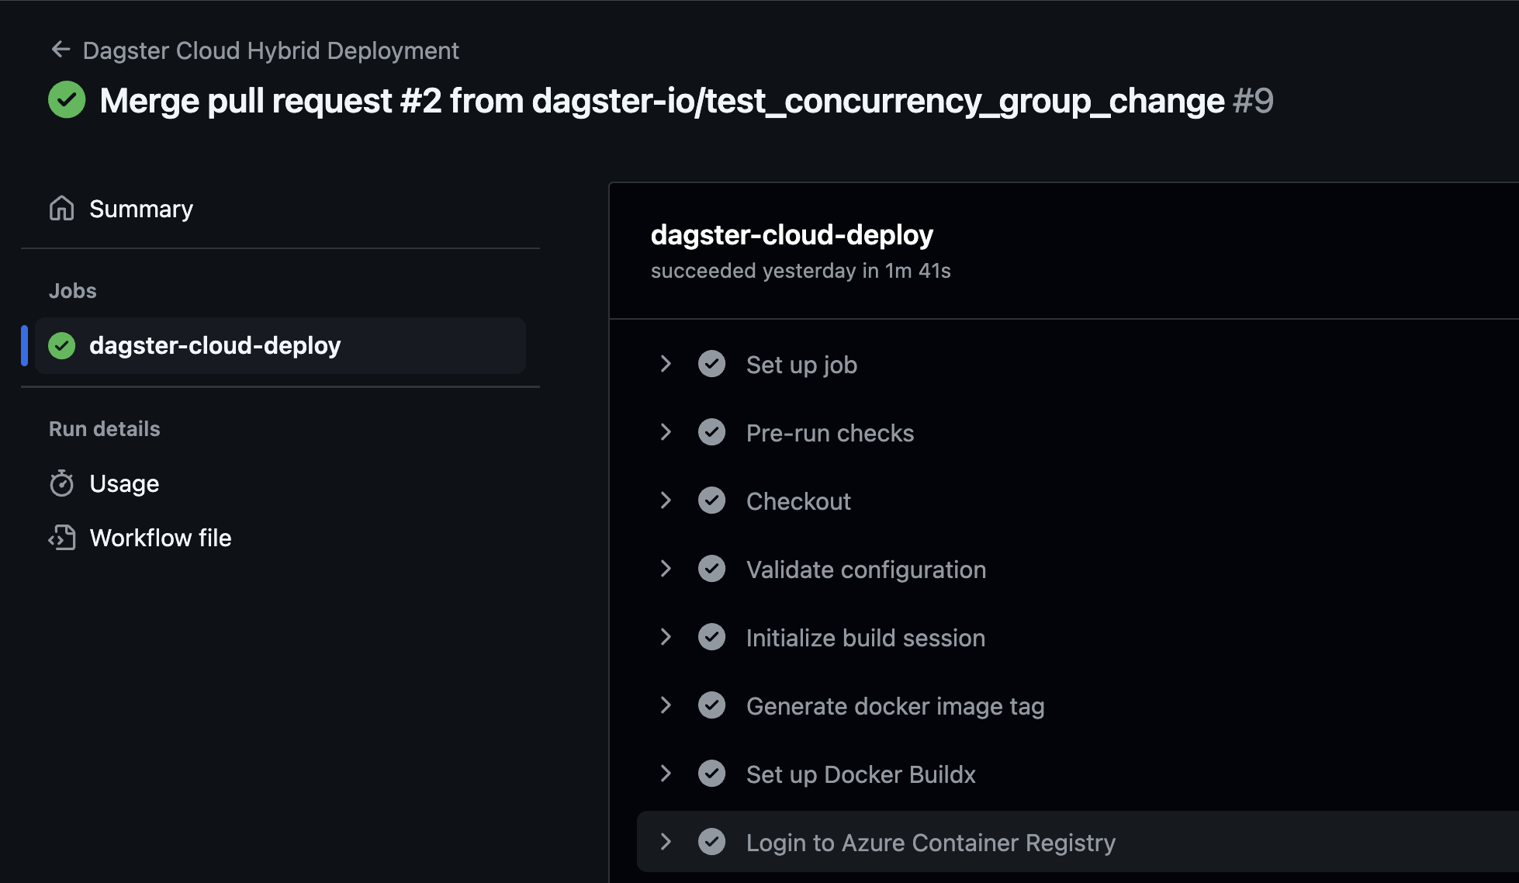The height and width of the screenshot is (883, 1519).
Task: Expand the Initialize build session step
Action: pos(665,636)
